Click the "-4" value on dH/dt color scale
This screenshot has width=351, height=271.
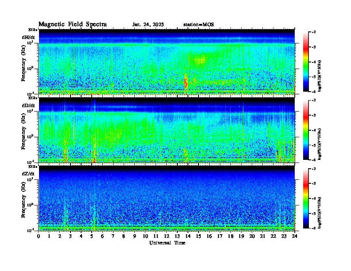click(314, 62)
